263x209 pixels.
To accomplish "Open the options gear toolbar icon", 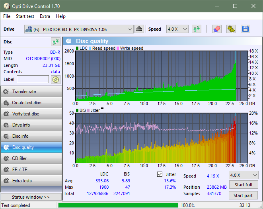I will 231,29.
